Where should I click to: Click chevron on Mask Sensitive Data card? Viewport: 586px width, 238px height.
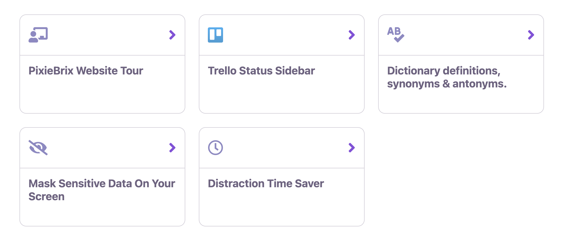[x=172, y=147]
